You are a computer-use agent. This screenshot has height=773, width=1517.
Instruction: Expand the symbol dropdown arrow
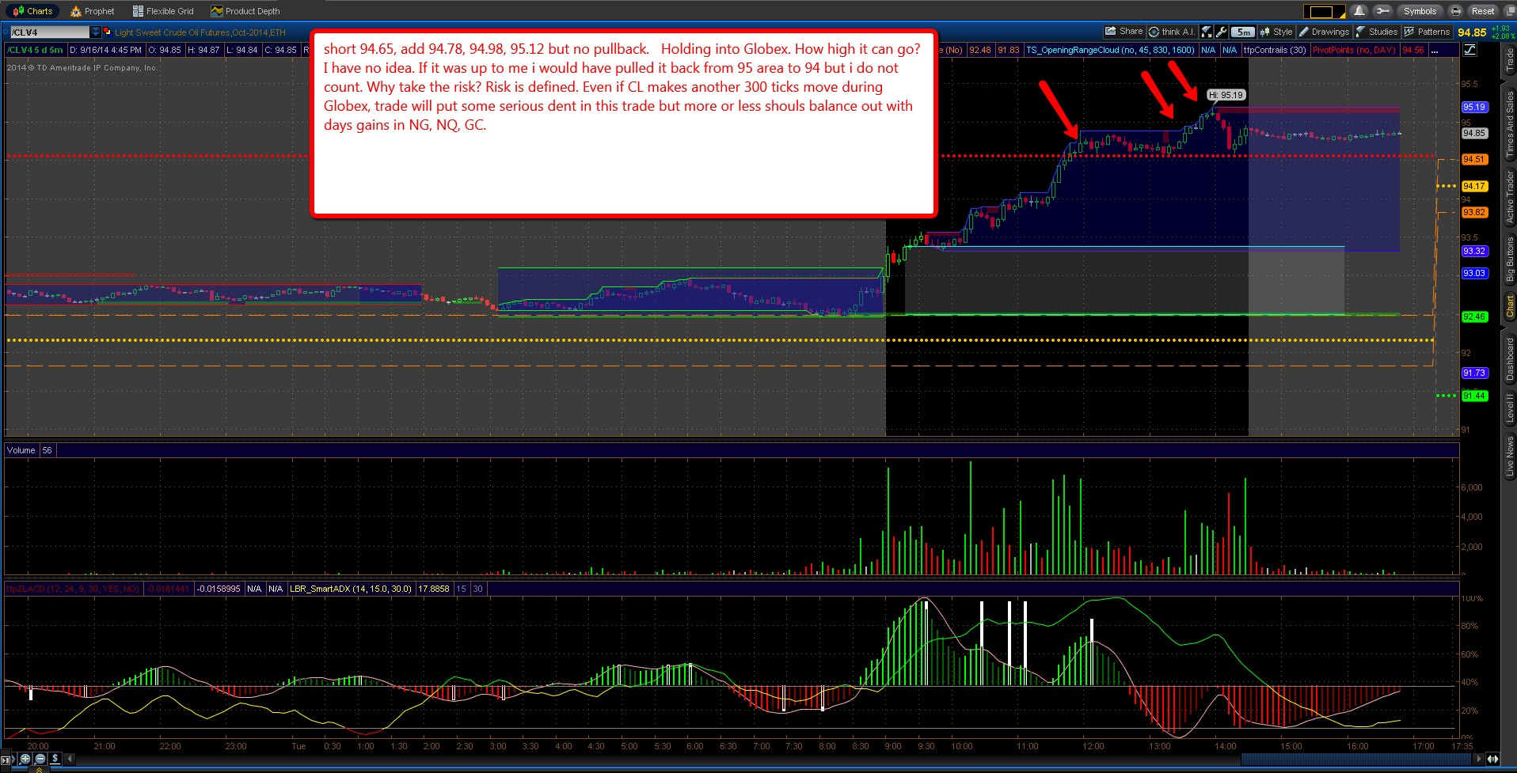(x=96, y=32)
